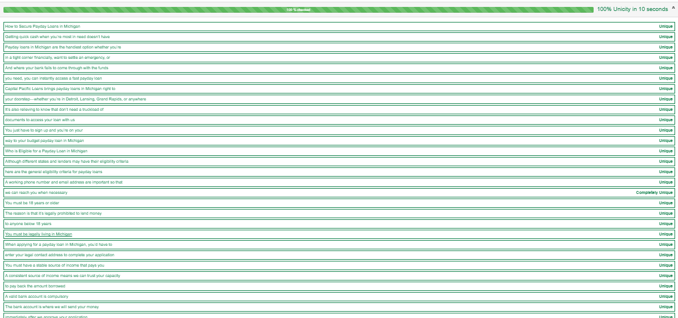Select the 'your doorstep—whether you're in Detroit' line
This screenshot has height=318, width=678.
point(339,99)
